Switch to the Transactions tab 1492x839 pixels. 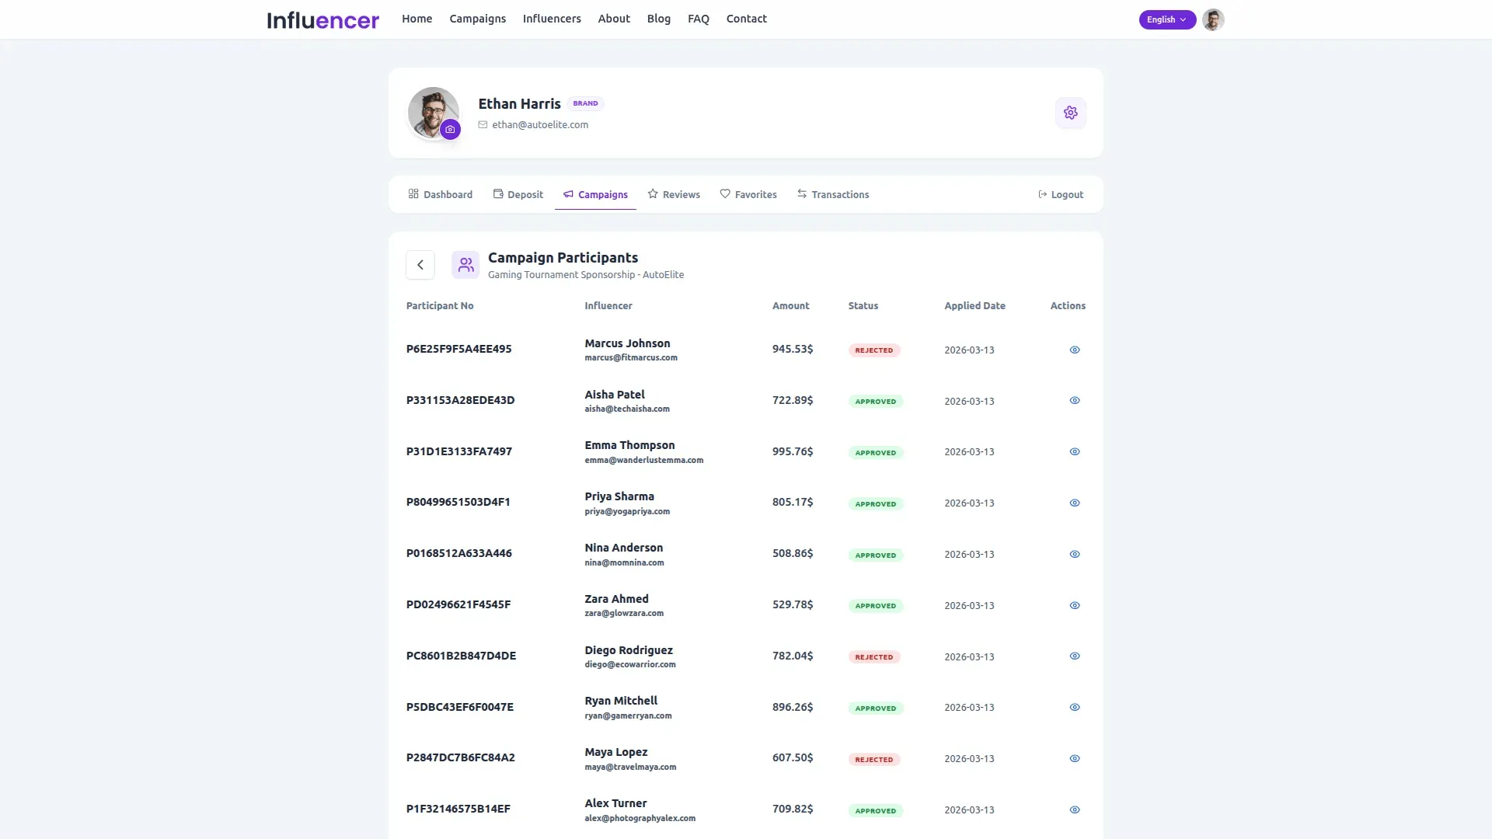[833, 194]
